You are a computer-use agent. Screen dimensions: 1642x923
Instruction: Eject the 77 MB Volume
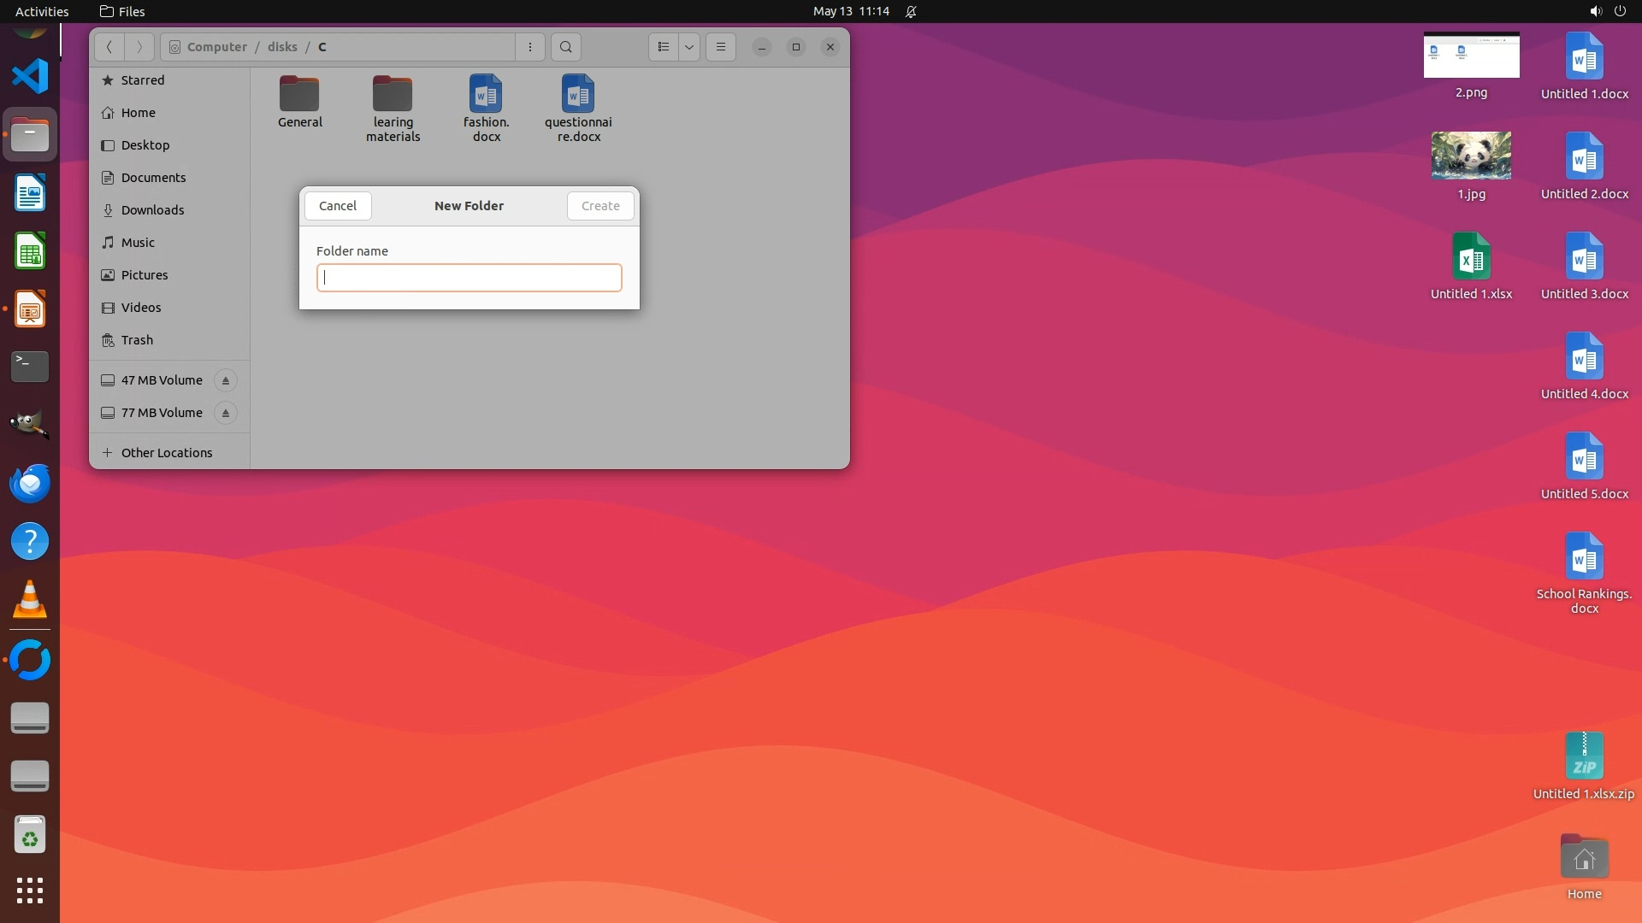pos(226,413)
